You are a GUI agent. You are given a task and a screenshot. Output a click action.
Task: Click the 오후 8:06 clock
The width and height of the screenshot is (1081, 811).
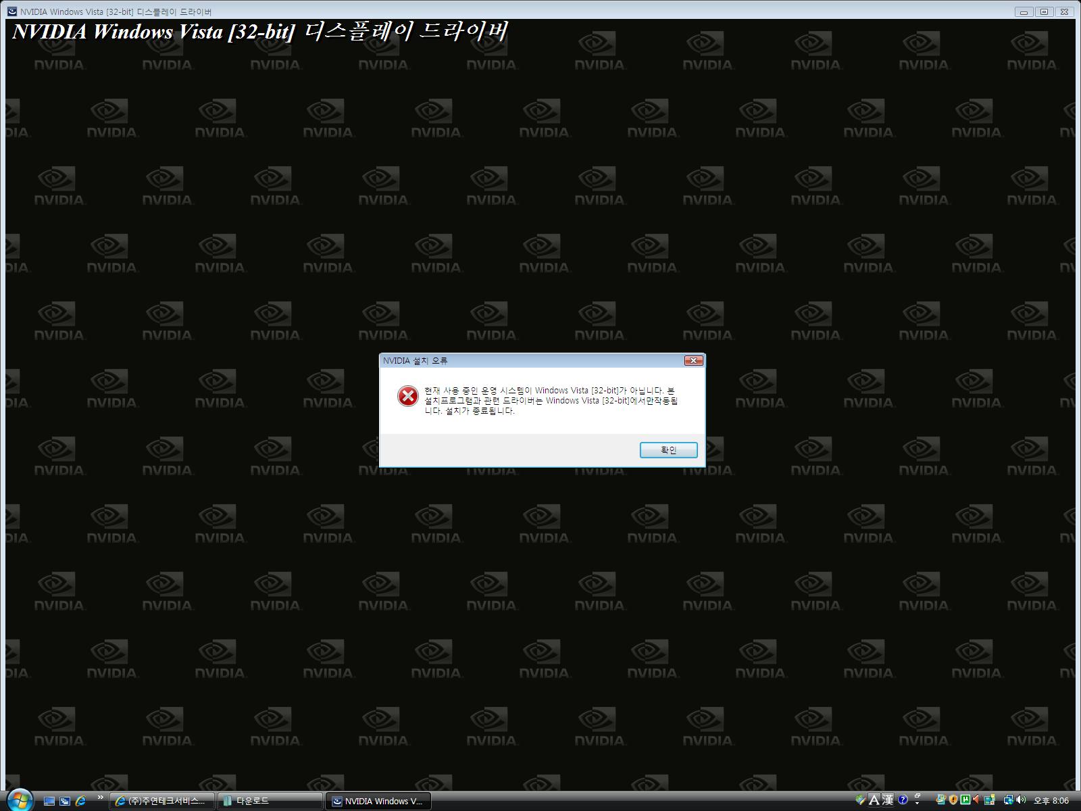pos(1051,801)
